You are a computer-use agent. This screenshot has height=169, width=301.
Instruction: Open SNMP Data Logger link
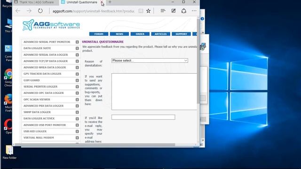[37, 112]
